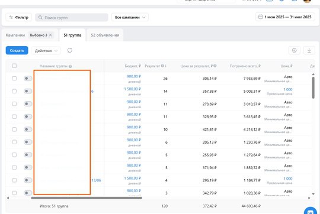This screenshot has width=320, height=214.
Task: Tick checkbox of row spending 3 618,45 ₽
Action: pos(14,116)
